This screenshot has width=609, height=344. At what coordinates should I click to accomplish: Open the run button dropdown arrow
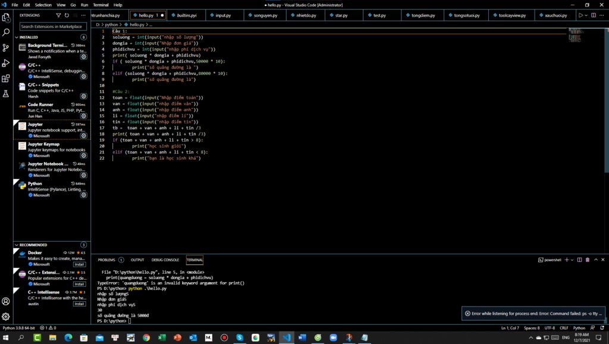586,15
